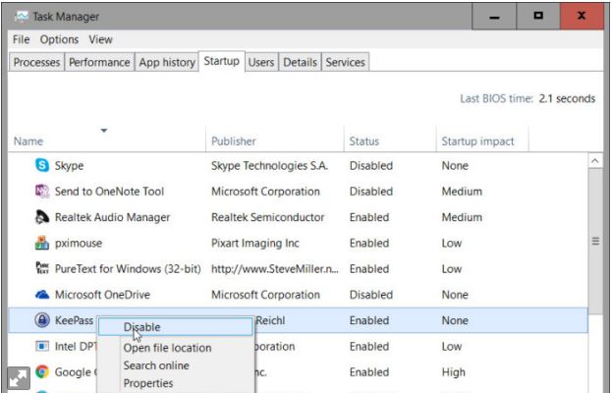The height and width of the screenshot is (393, 612).
Task: Click the Google Chrome icon
Action: pos(42,371)
